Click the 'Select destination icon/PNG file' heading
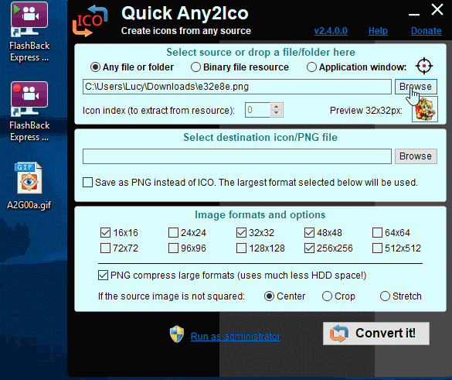The height and width of the screenshot is (380, 452). coord(260,137)
